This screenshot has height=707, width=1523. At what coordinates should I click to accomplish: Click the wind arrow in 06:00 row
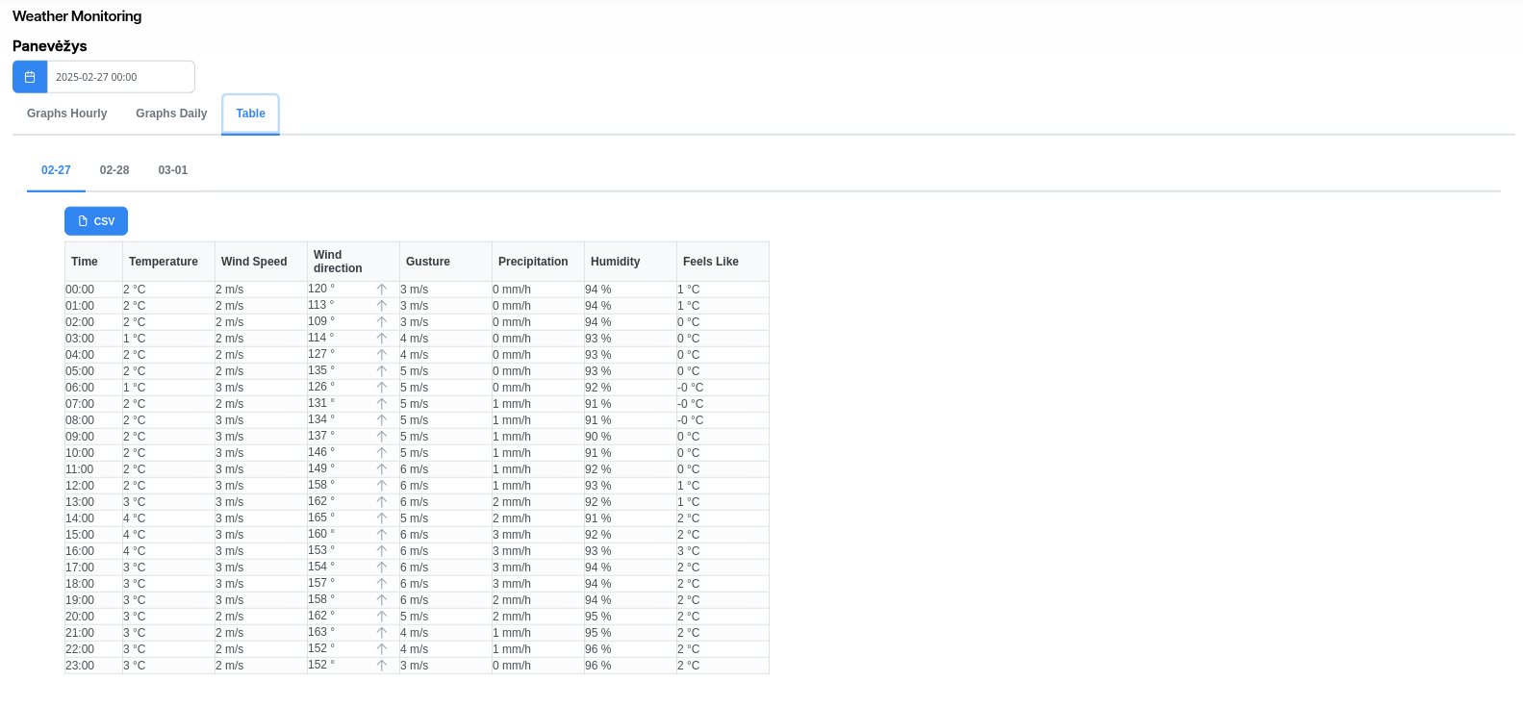(x=382, y=388)
